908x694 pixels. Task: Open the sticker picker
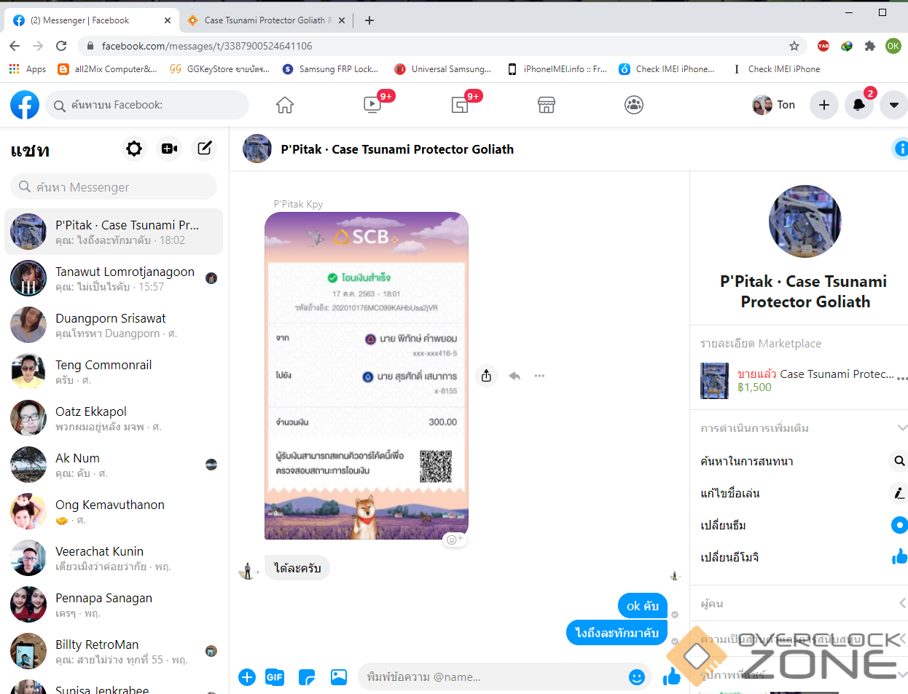click(307, 677)
